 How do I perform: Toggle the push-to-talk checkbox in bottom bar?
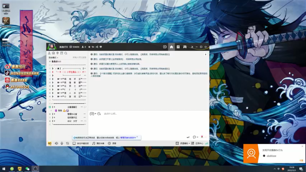point(74,143)
